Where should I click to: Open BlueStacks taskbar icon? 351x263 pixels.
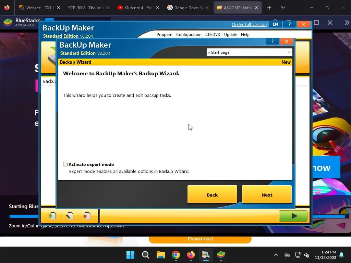(221, 255)
